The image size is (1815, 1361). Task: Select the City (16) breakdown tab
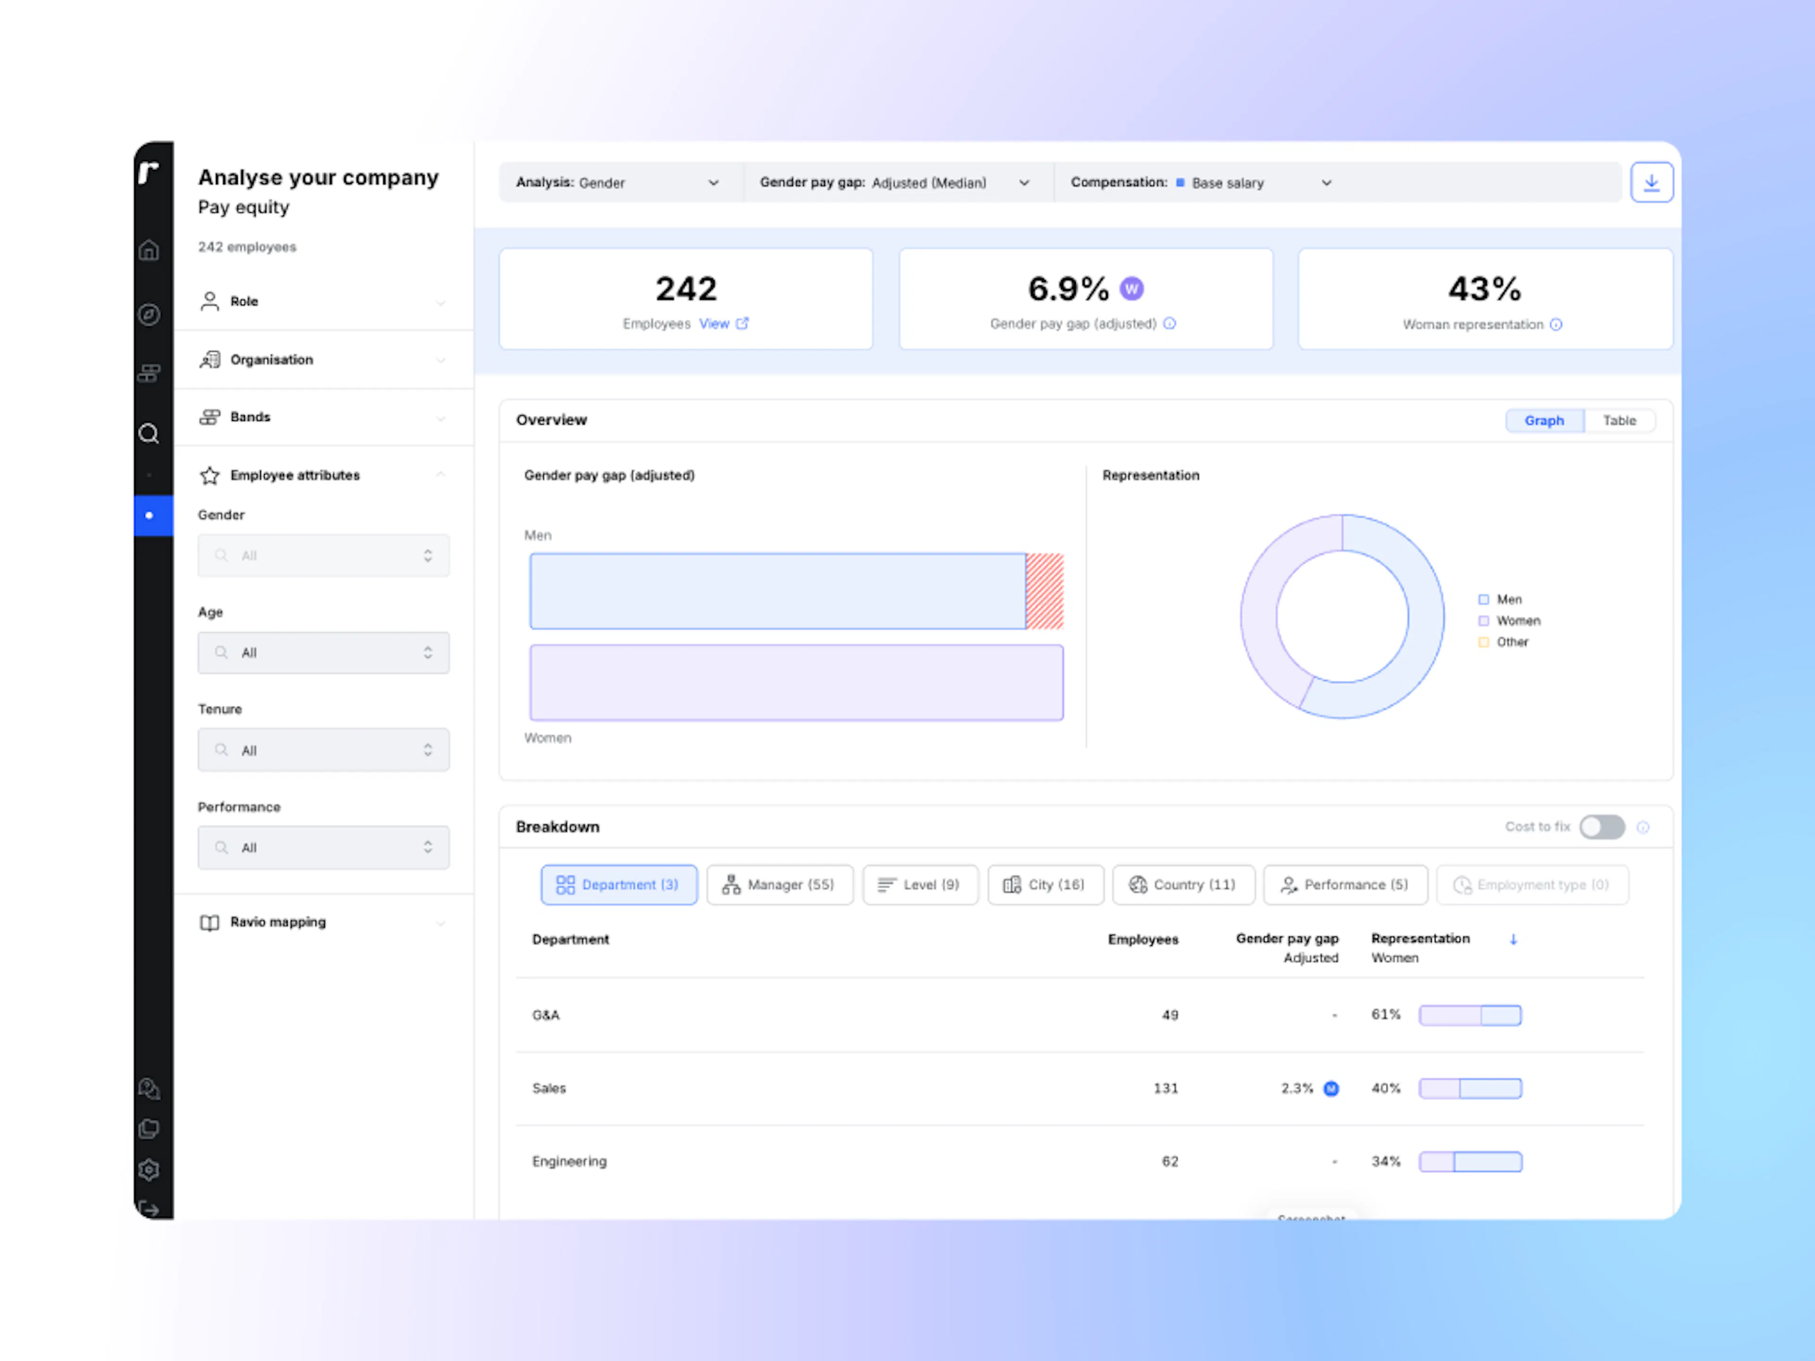pos(1046,884)
